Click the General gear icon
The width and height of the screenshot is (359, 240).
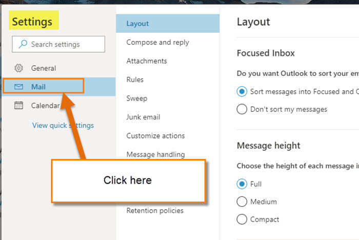click(x=18, y=68)
